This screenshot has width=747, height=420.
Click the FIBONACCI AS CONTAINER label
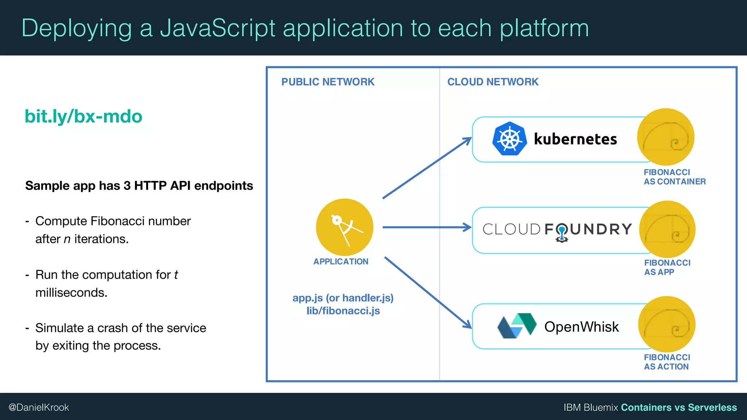674,177
